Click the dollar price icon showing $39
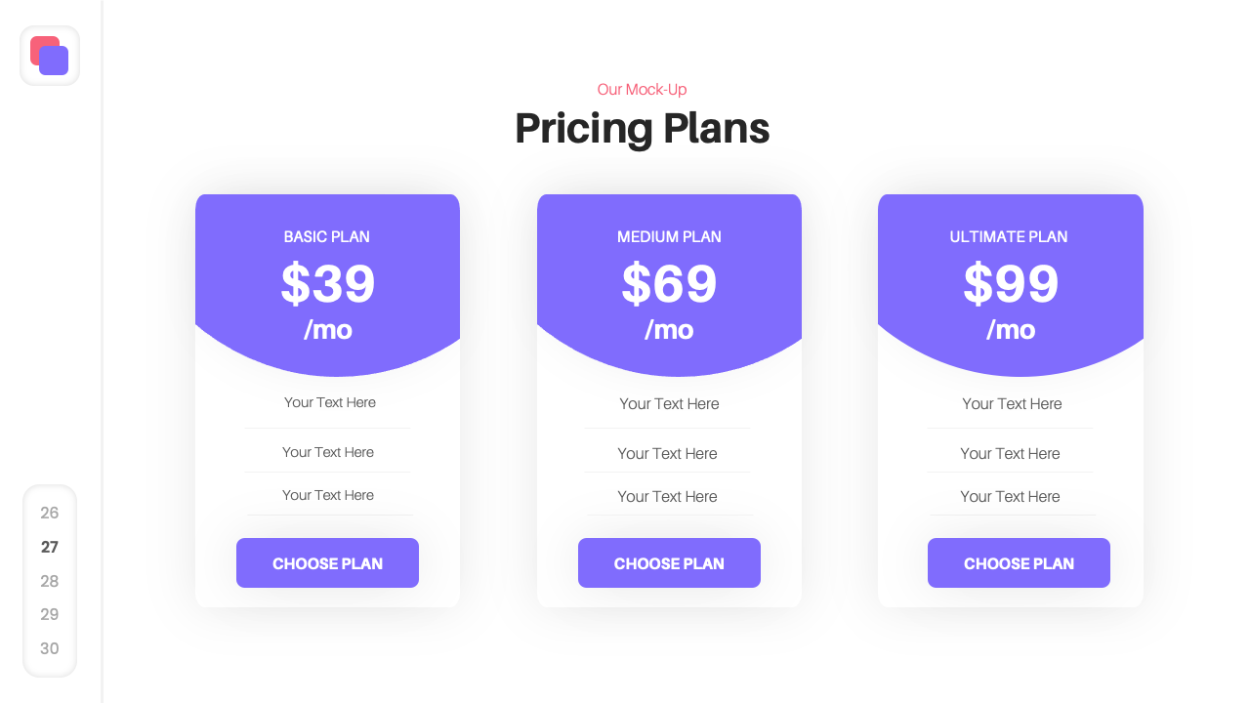Screen dimensions: 1250x703 327,284
